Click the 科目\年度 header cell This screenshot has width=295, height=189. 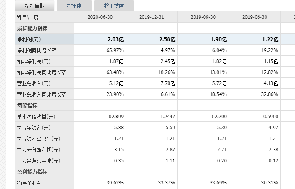(x=28, y=17)
